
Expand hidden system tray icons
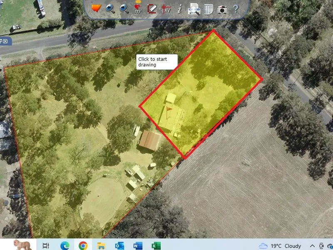pyautogui.click(x=312, y=245)
